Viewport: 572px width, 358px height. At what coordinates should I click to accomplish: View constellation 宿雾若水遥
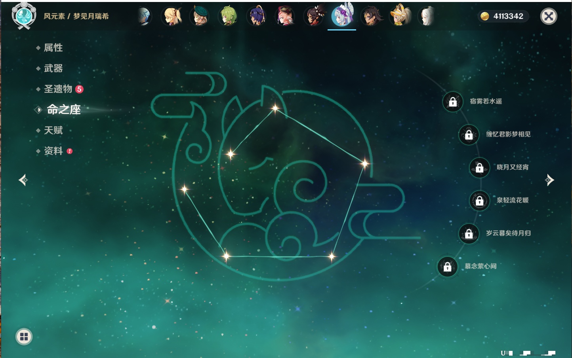pos(486,101)
